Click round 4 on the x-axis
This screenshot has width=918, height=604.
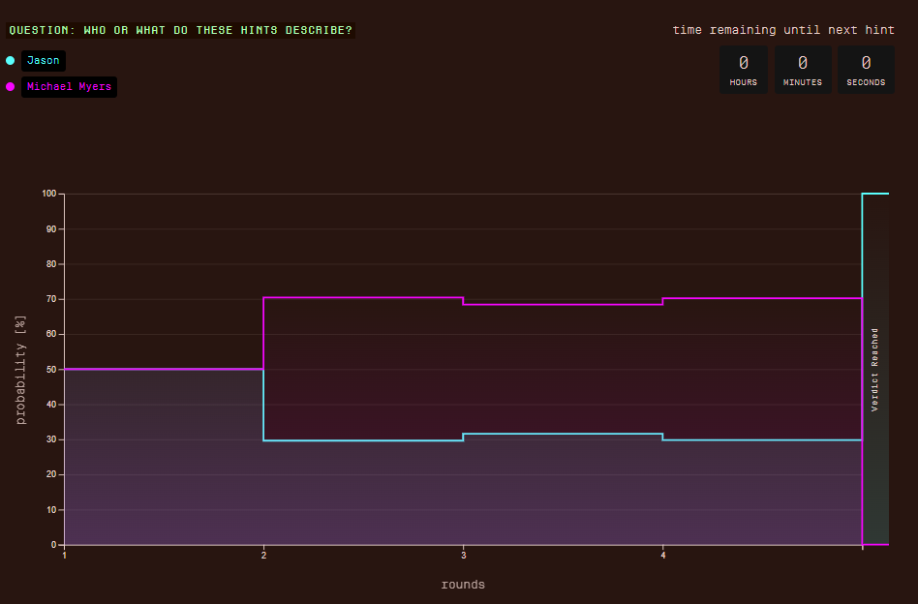662,555
